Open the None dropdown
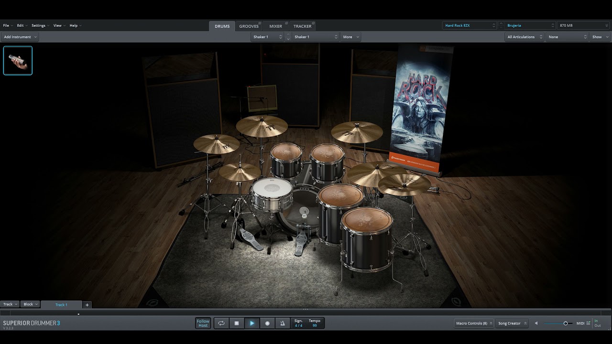Viewport: 612px width, 344px height. [x=567, y=37]
